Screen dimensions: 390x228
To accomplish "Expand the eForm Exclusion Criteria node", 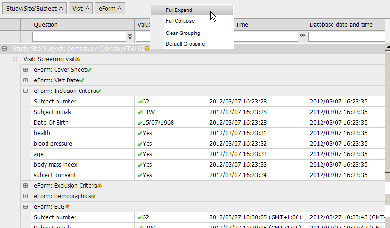I will (x=26, y=186).
